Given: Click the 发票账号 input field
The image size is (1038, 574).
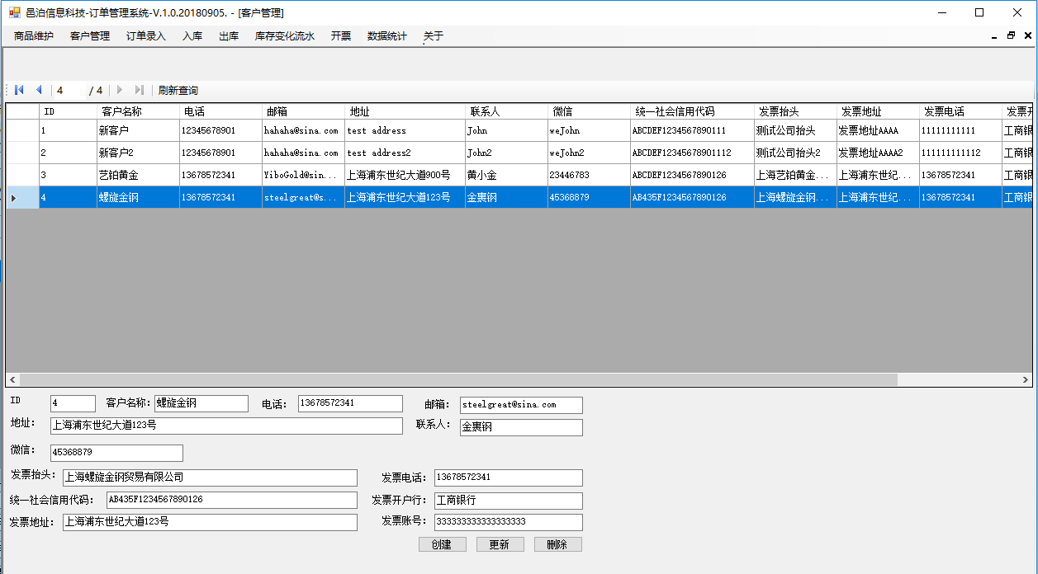Looking at the screenshot, I should pos(508,522).
